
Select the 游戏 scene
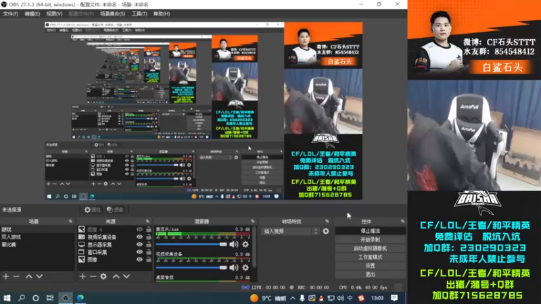pos(37,229)
